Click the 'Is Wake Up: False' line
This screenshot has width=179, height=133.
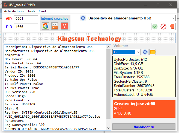pos(21,80)
